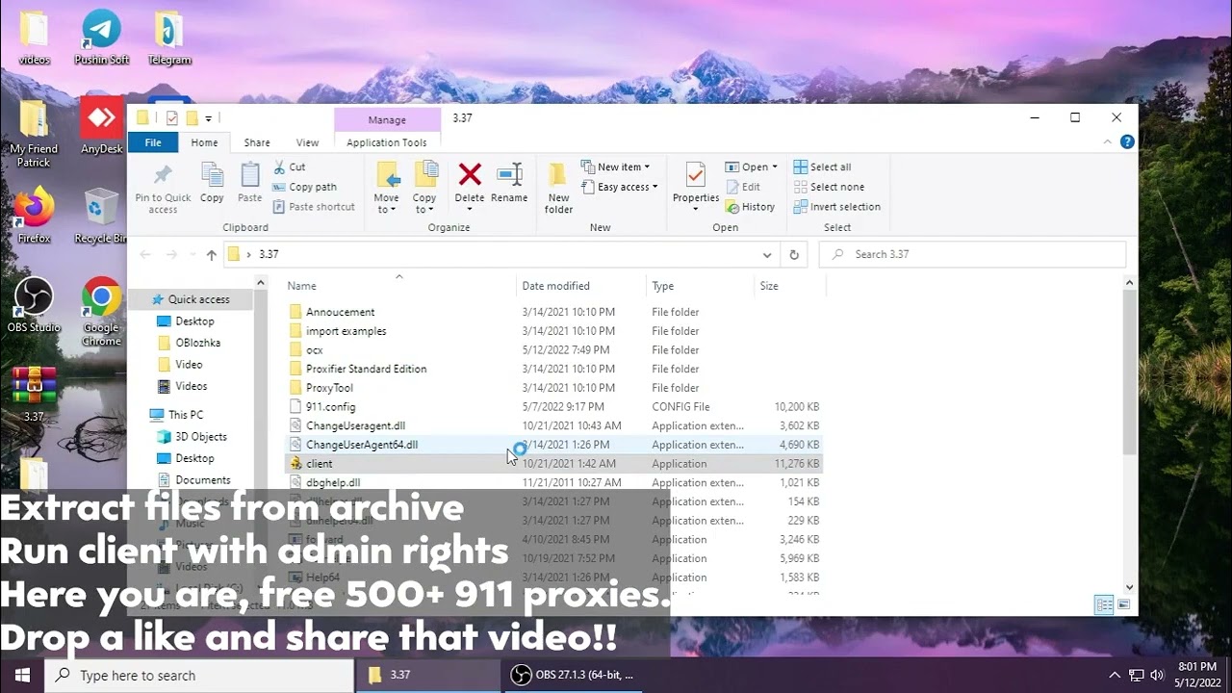
Task: Open the File menu tab
Action: [x=153, y=142]
